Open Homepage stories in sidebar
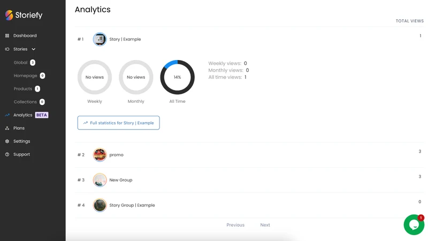Viewport: 428px width, 241px height. click(x=25, y=76)
